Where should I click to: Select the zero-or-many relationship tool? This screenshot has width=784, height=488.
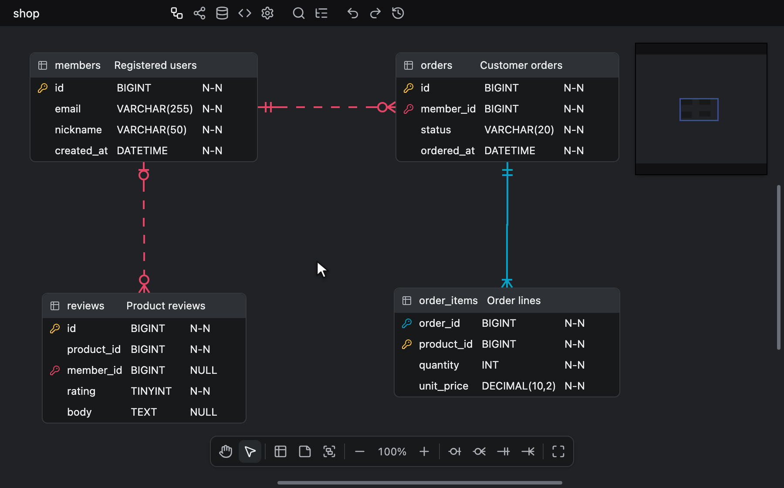(x=479, y=451)
